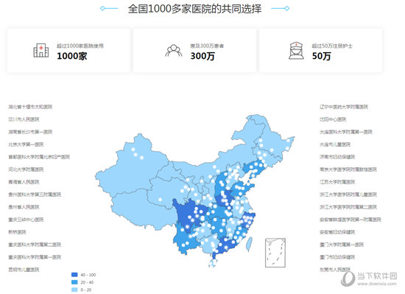Open the 昆明市儿童医院 list entry

coord(24,270)
